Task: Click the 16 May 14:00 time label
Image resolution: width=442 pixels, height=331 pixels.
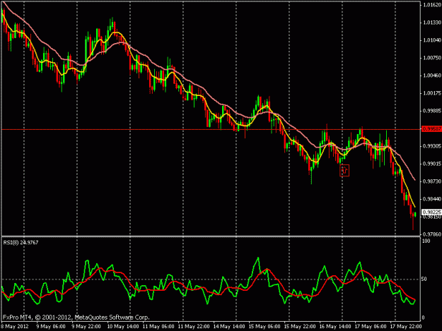Action: pyautogui.click(x=335, y=326)
